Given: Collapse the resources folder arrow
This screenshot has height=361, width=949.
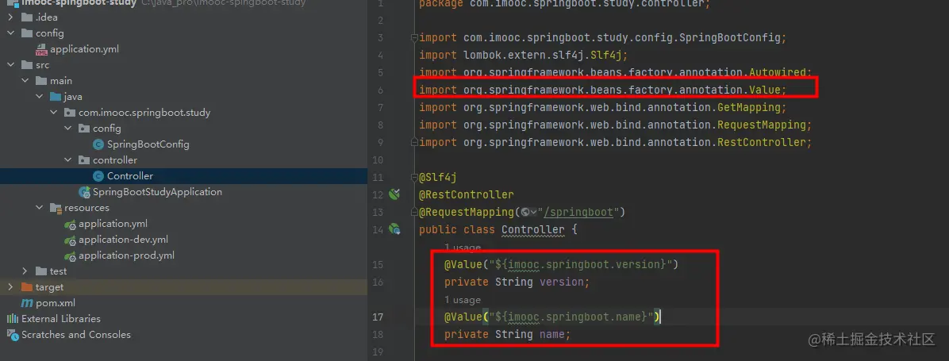Looking at the screenshot, I should point(40,208).
